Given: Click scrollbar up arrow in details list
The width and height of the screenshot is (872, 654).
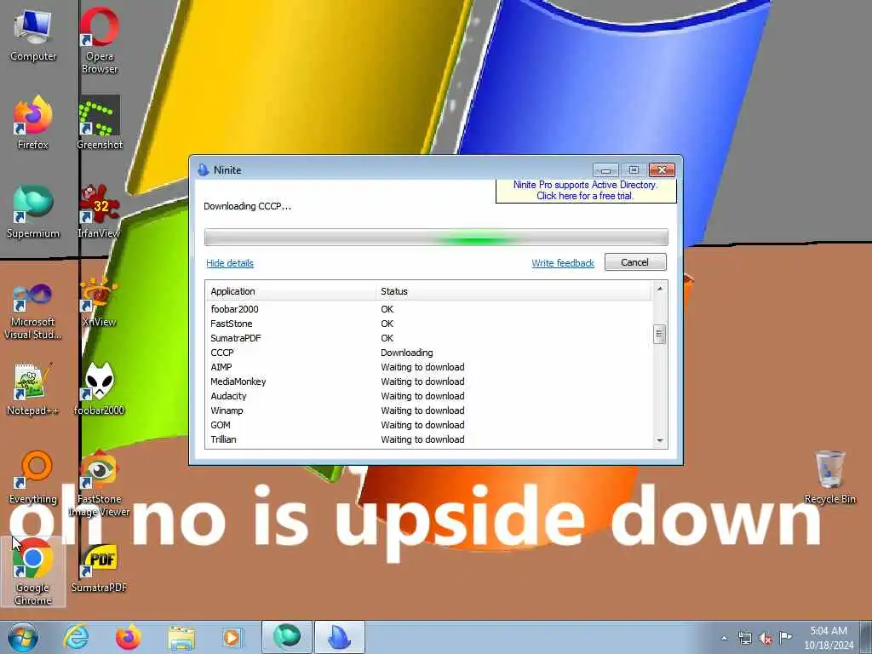Looking at the screenshot, I should point(660,289).
